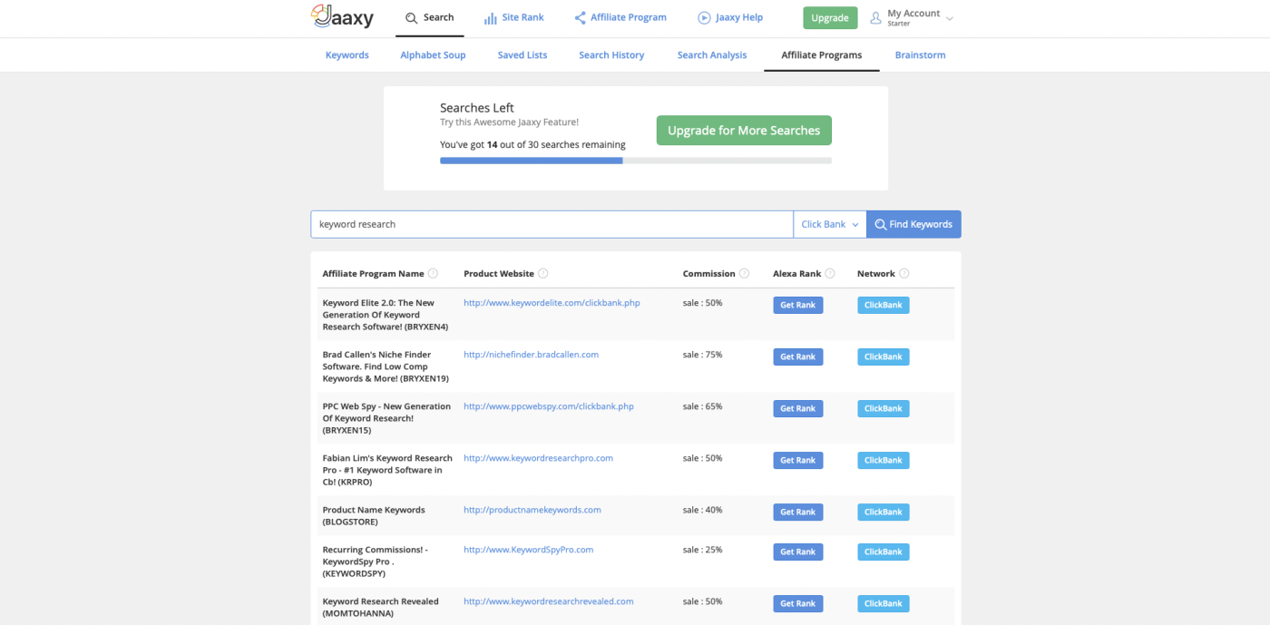The height and width of the screenshot is (625, 1270).
Task: Click info icon beside Affiliate Program Name
Action: click(433, 274)
